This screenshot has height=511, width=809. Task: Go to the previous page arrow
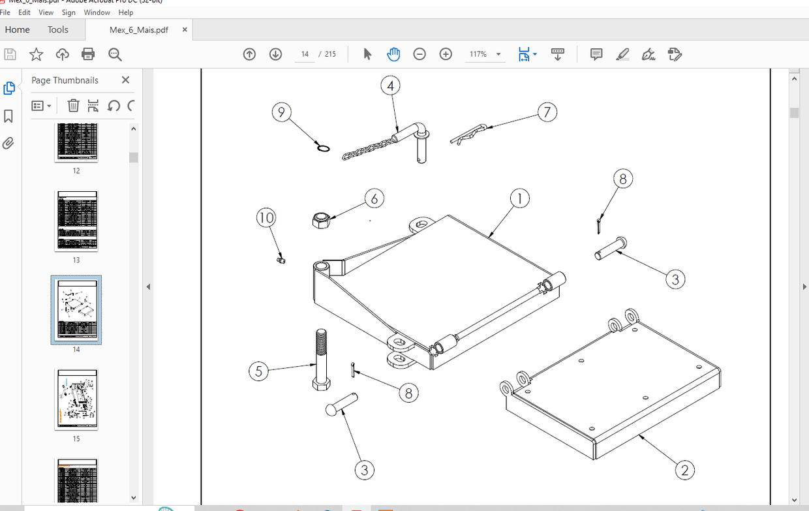[x=249, y=55]
